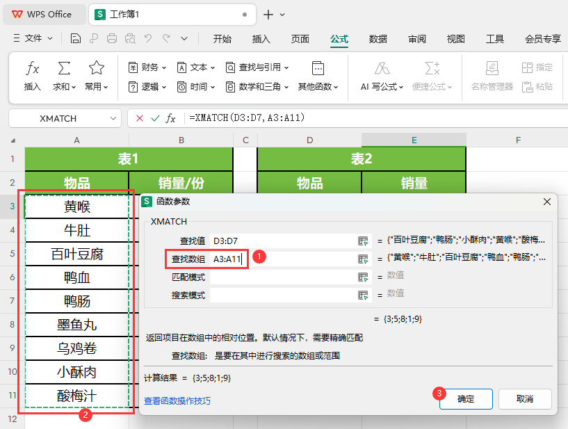Switch to the 数据 ribbon tab
568x429 pixels.
[378, 39]
